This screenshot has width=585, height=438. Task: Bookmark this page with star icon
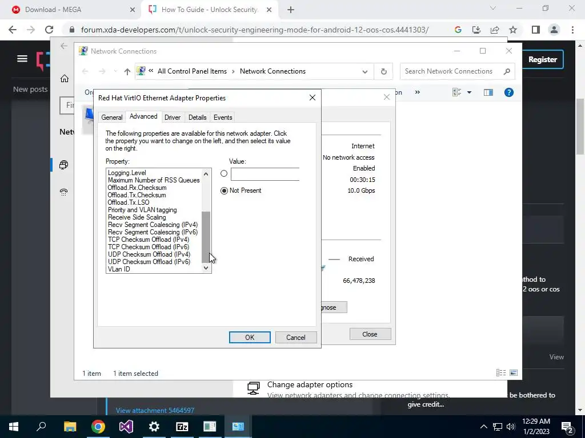(x=513, y=30)
